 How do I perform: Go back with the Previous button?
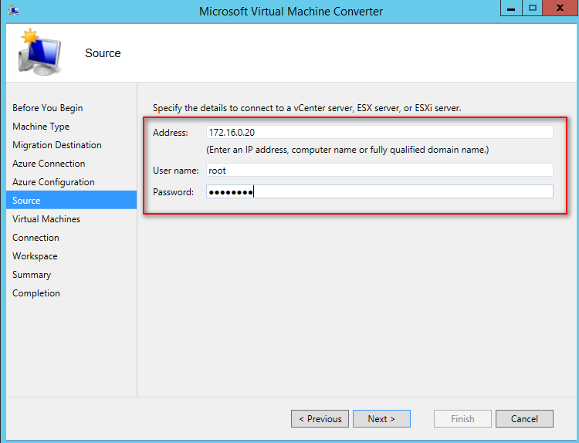click(320, 418)
